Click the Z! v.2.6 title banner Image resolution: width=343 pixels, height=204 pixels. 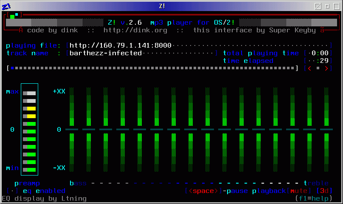point(171,23)
